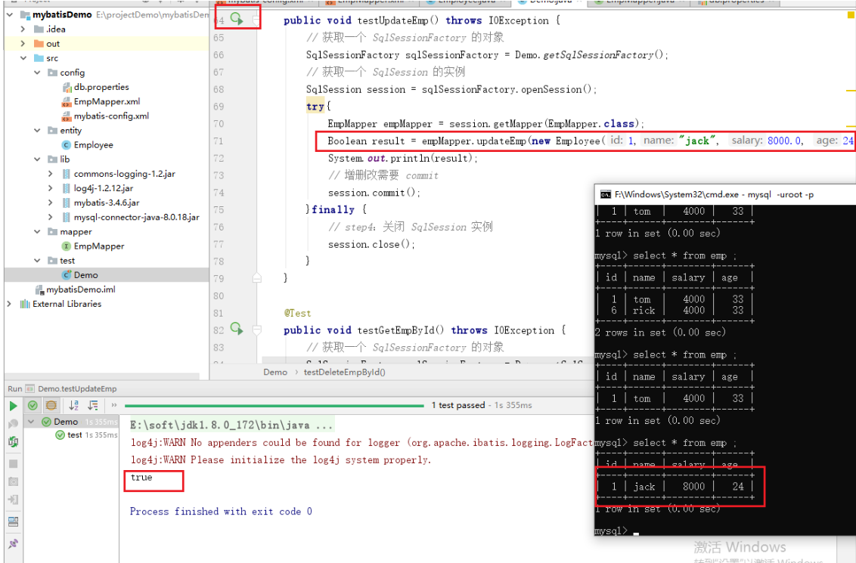Run testGetEmpById via gutter icon at line 82
The height and width of the screenshot is (563, 856).
pyautogui.click(x=237, y=329)
